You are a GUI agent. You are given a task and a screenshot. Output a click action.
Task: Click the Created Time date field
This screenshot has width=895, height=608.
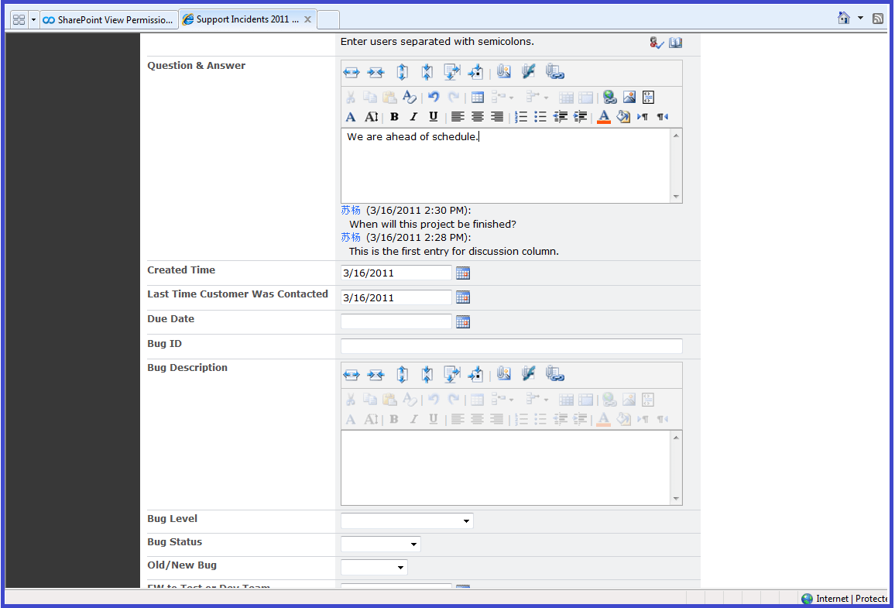coord(396,273)
